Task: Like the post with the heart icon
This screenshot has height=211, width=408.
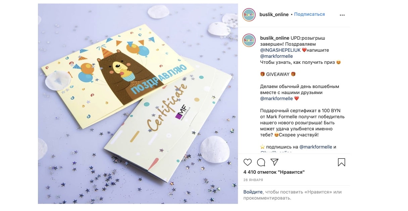Action: (x=248, y=163)
